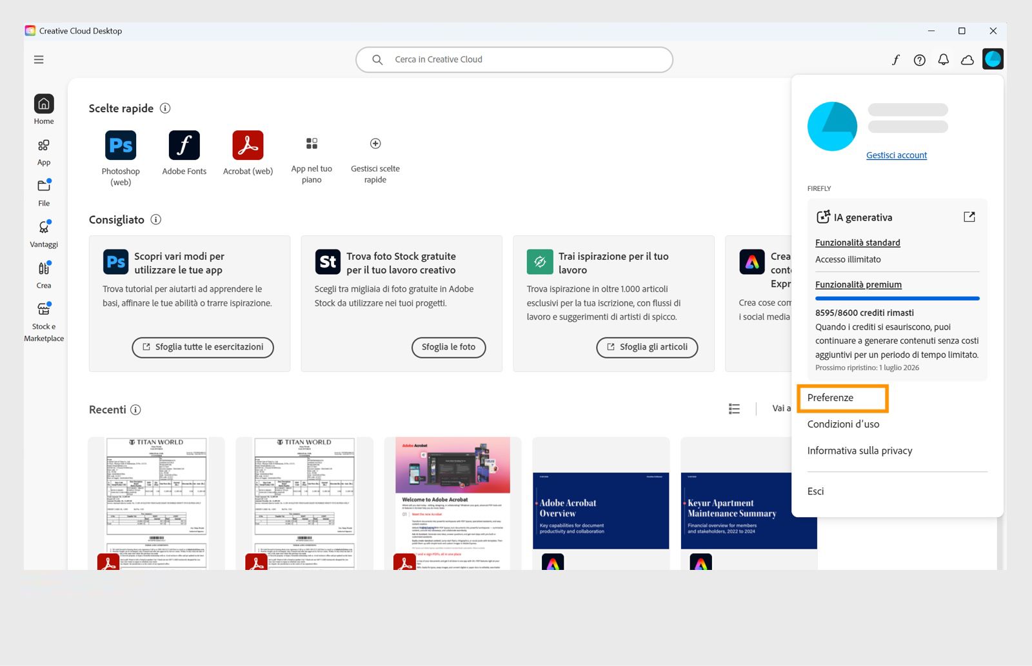
Task: Click search magnifier icon
Action: [377, 59]
